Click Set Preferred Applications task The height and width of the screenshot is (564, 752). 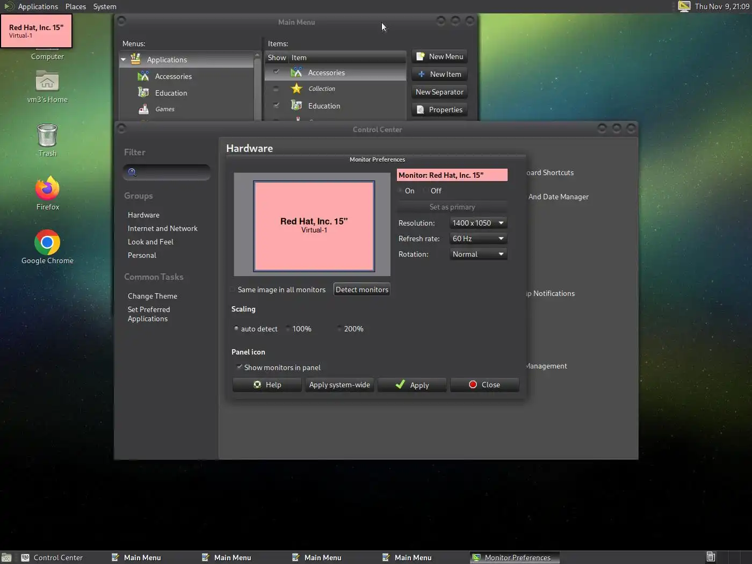click(x=149, y=314)
